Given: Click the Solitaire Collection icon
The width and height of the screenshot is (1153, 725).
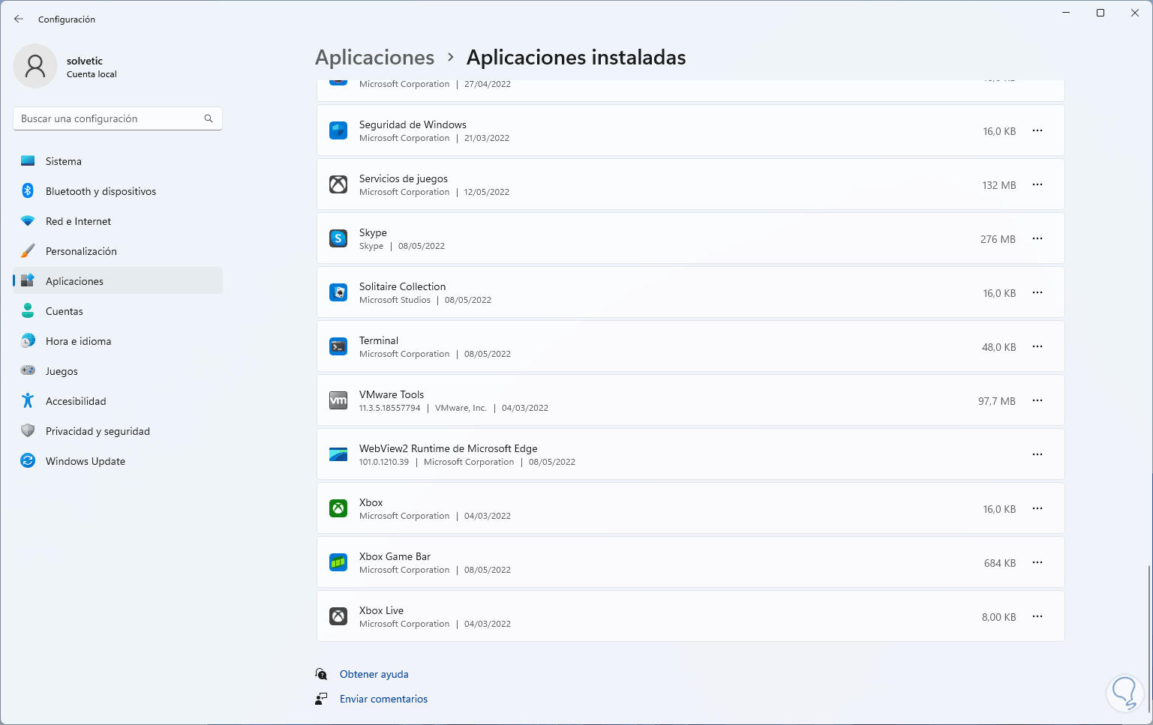Looking at the screenshot, I should [x=338, y=292].
